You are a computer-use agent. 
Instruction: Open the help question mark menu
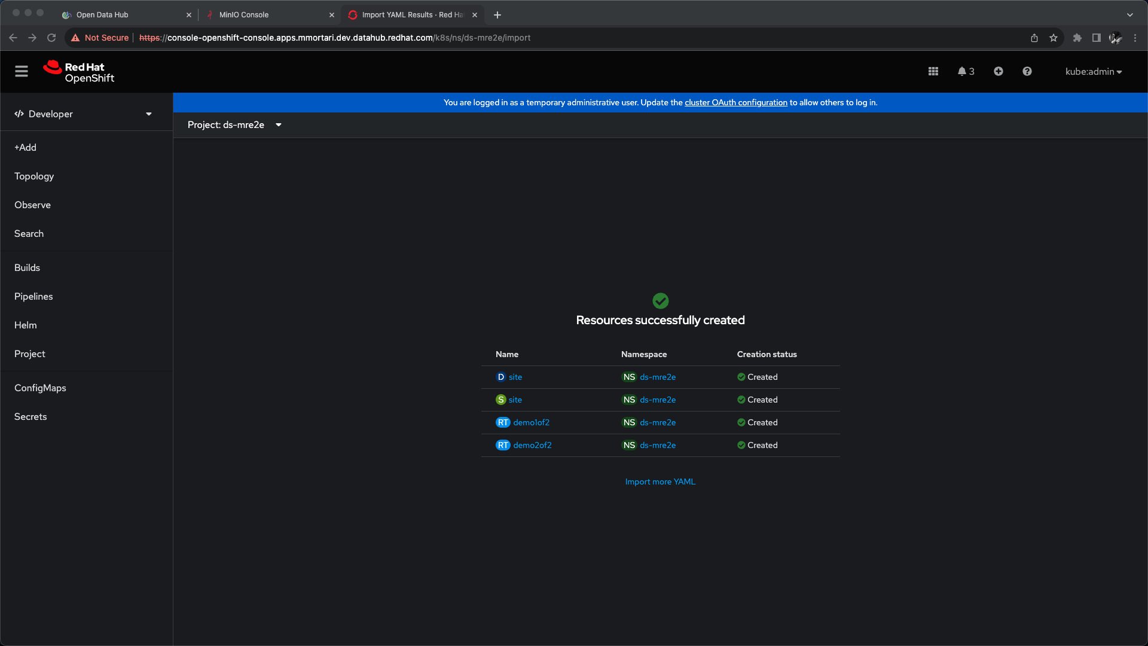1027,71
